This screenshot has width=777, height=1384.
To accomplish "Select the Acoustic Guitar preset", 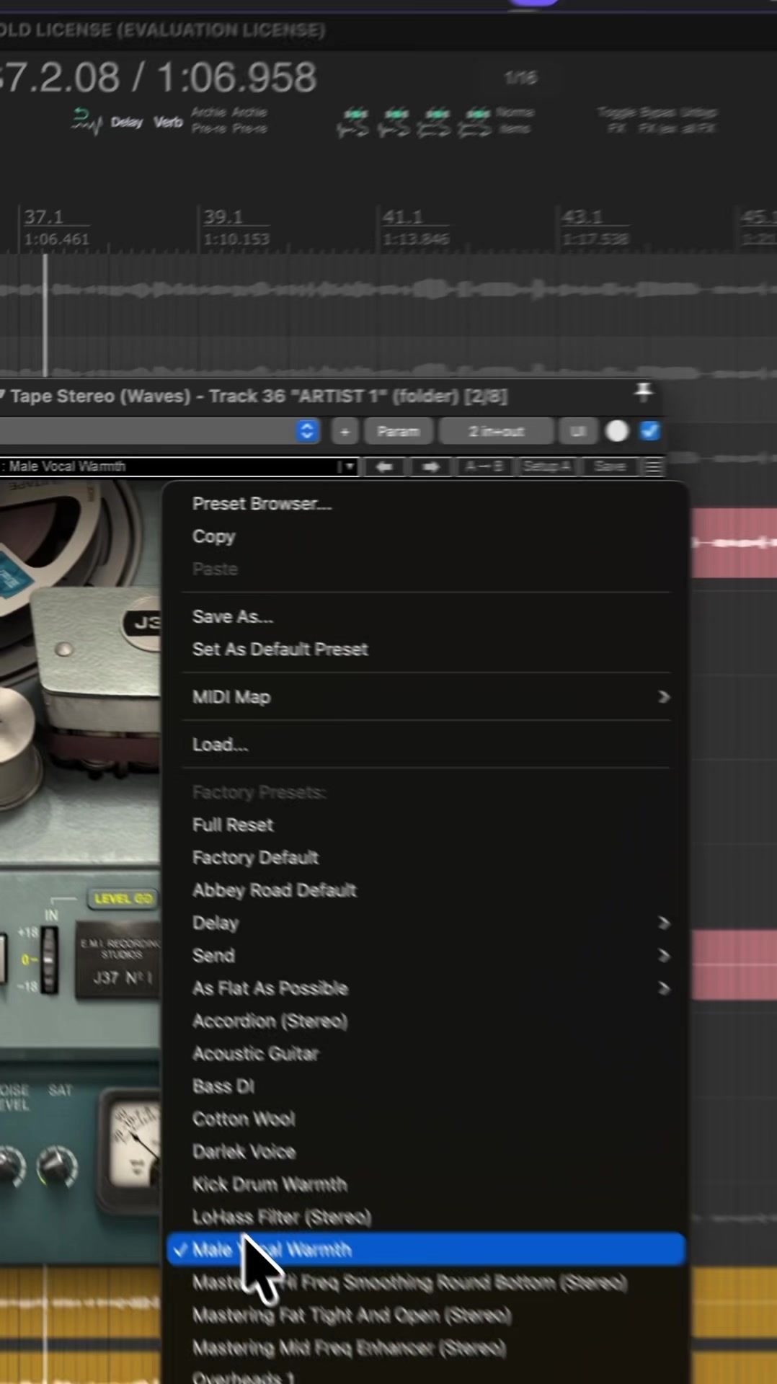I will pos(425,1053).
